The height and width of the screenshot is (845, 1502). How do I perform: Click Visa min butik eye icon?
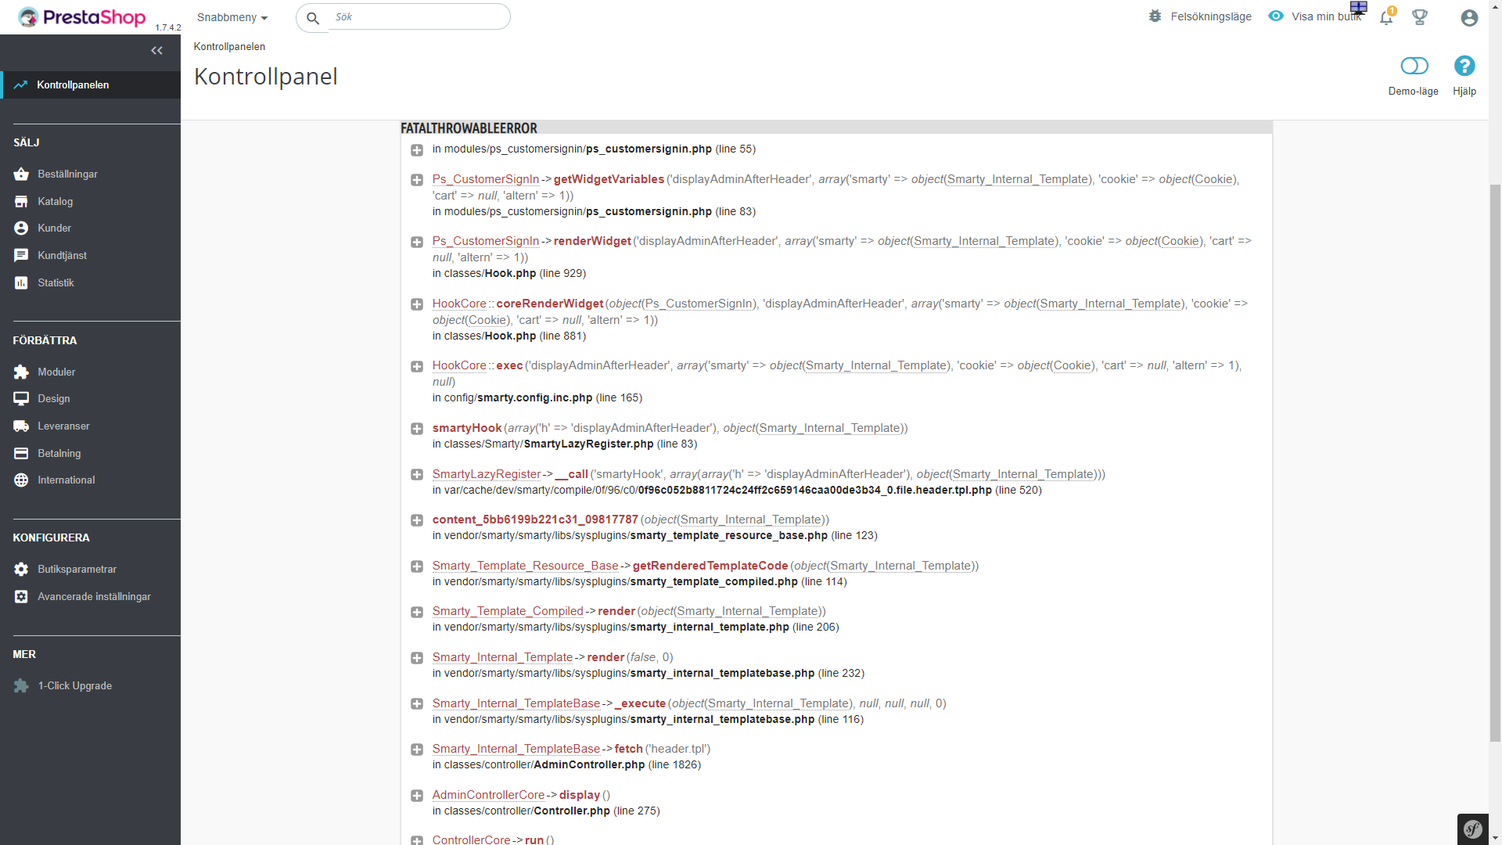(x=1276, y=16)
